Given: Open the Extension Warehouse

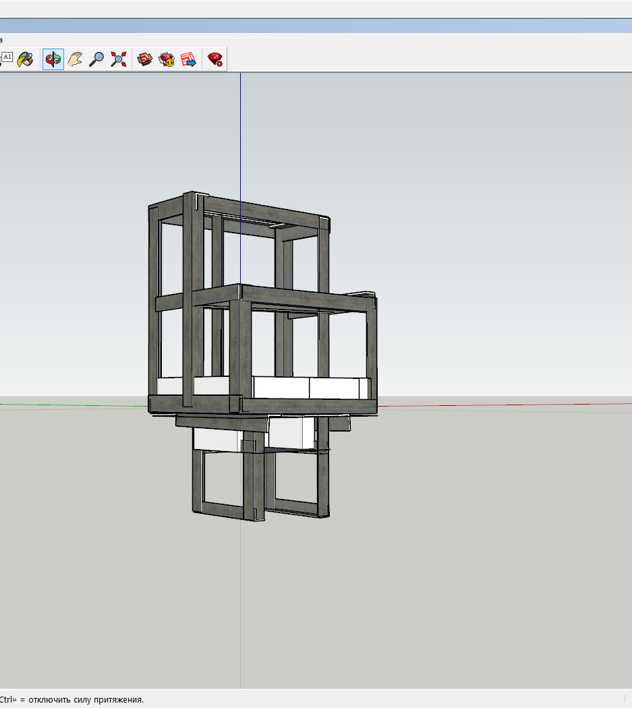Looking at the screenshot, I should (x=167, y=59).
